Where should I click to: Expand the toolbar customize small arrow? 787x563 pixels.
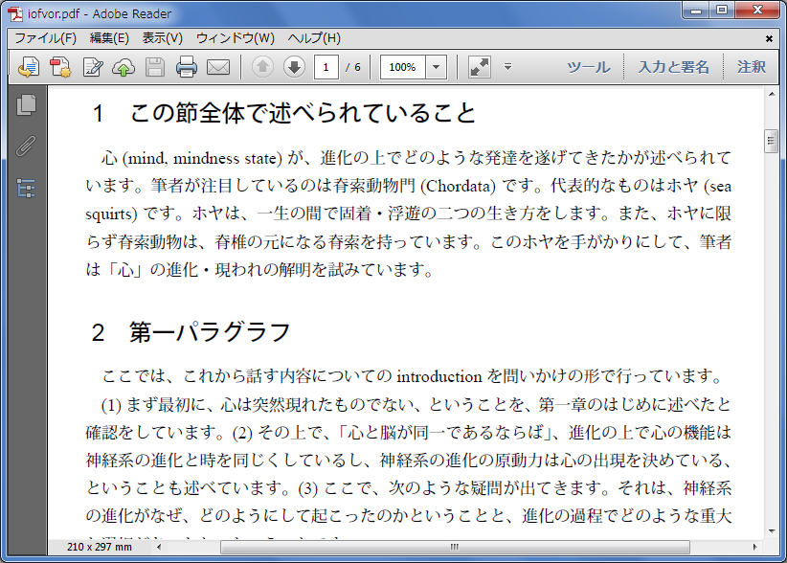pyautogui.click(x=508, y=67)
